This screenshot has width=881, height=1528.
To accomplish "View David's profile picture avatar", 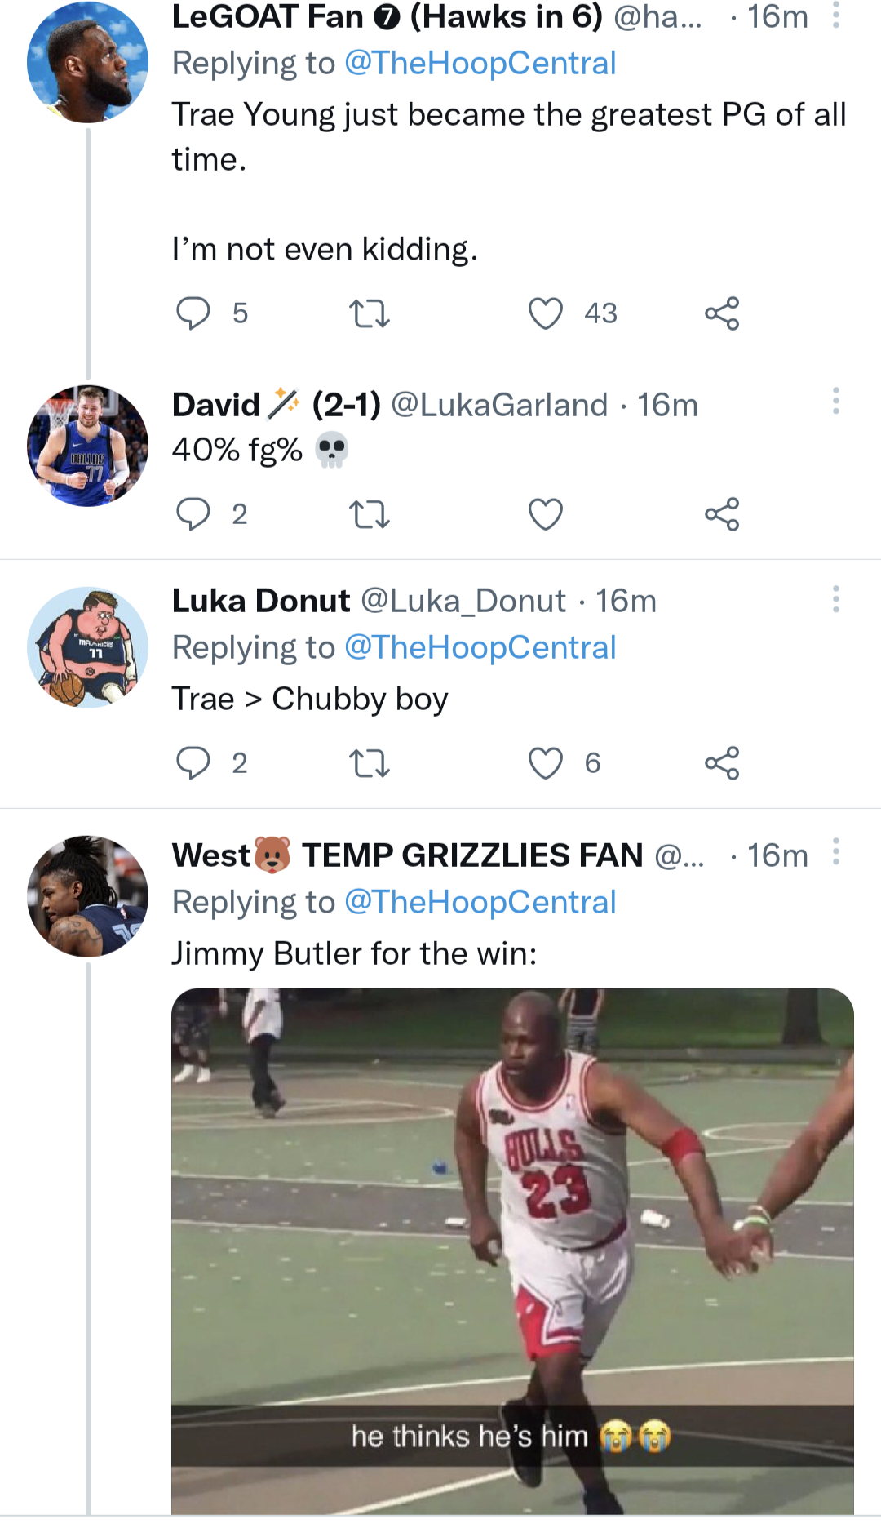I will (x=88, y=446).
